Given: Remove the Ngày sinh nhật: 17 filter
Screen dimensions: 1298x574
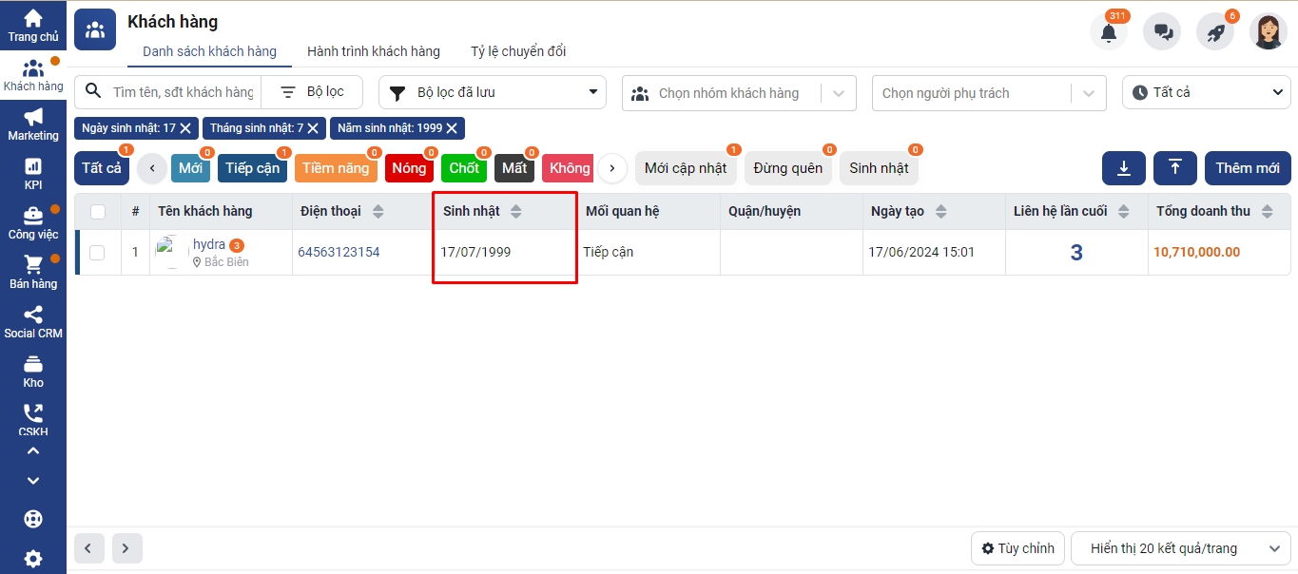Looking at the screenshot, I should (x=185, y=127).
